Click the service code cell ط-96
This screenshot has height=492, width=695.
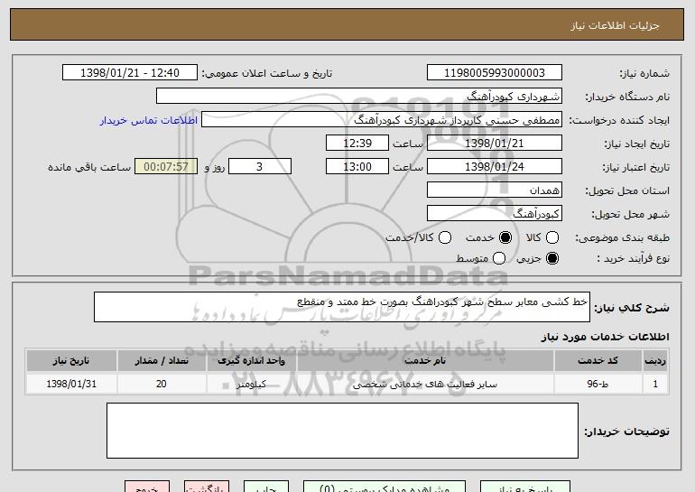[x=598, y=384]
